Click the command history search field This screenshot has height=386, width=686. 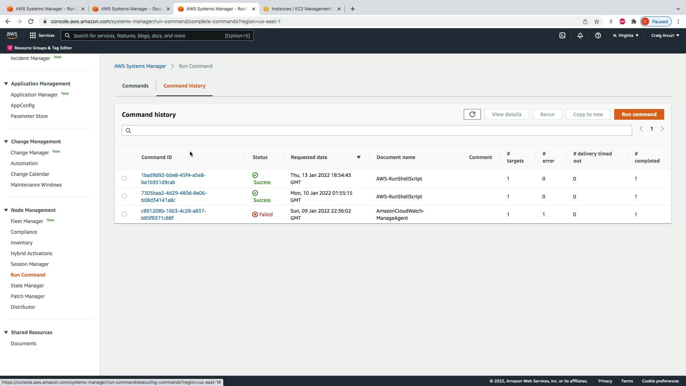coord(377,130)
